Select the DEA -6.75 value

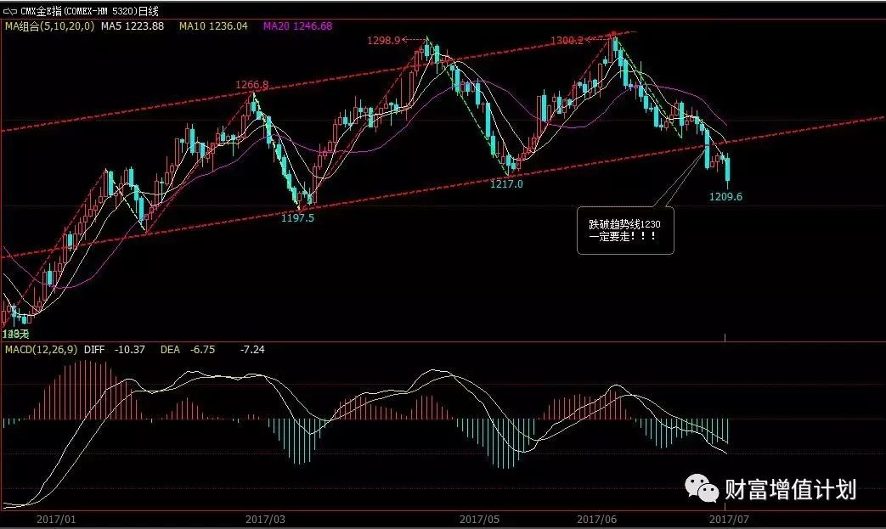tap(188, 350)
